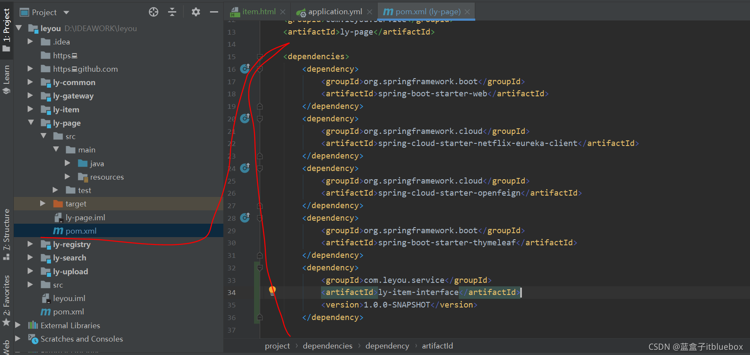Click the 'dependency' breadcrumb
Image resolution: width=750 pixels, height=355 pixels.
(x=387, y=346)
